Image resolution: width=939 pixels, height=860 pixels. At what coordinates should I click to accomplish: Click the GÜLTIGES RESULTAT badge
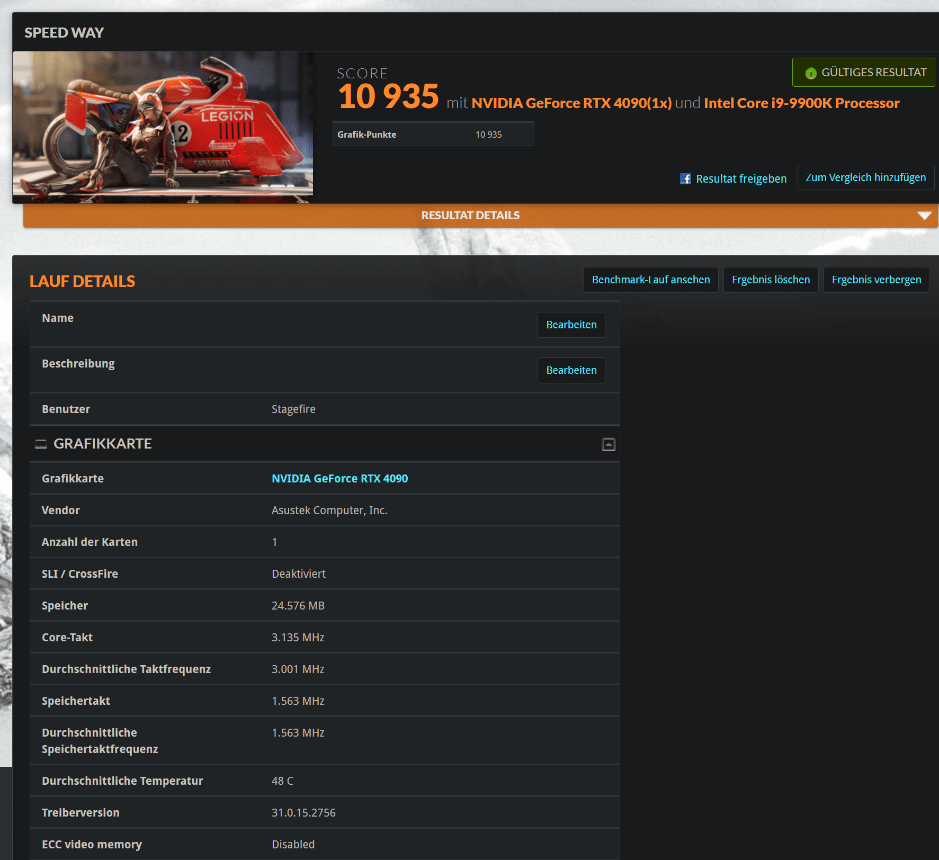tap(863, 72)
